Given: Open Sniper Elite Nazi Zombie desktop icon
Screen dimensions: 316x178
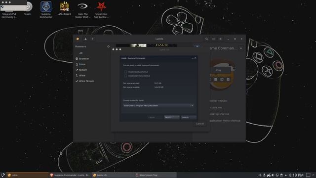Looking at the screenshot, I should coord(101,6).
